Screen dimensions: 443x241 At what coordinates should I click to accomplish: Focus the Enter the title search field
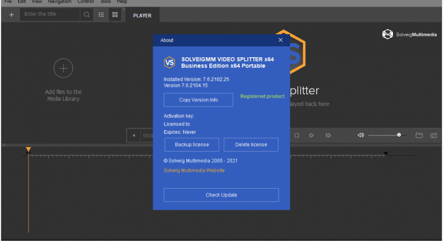(50, 14)
